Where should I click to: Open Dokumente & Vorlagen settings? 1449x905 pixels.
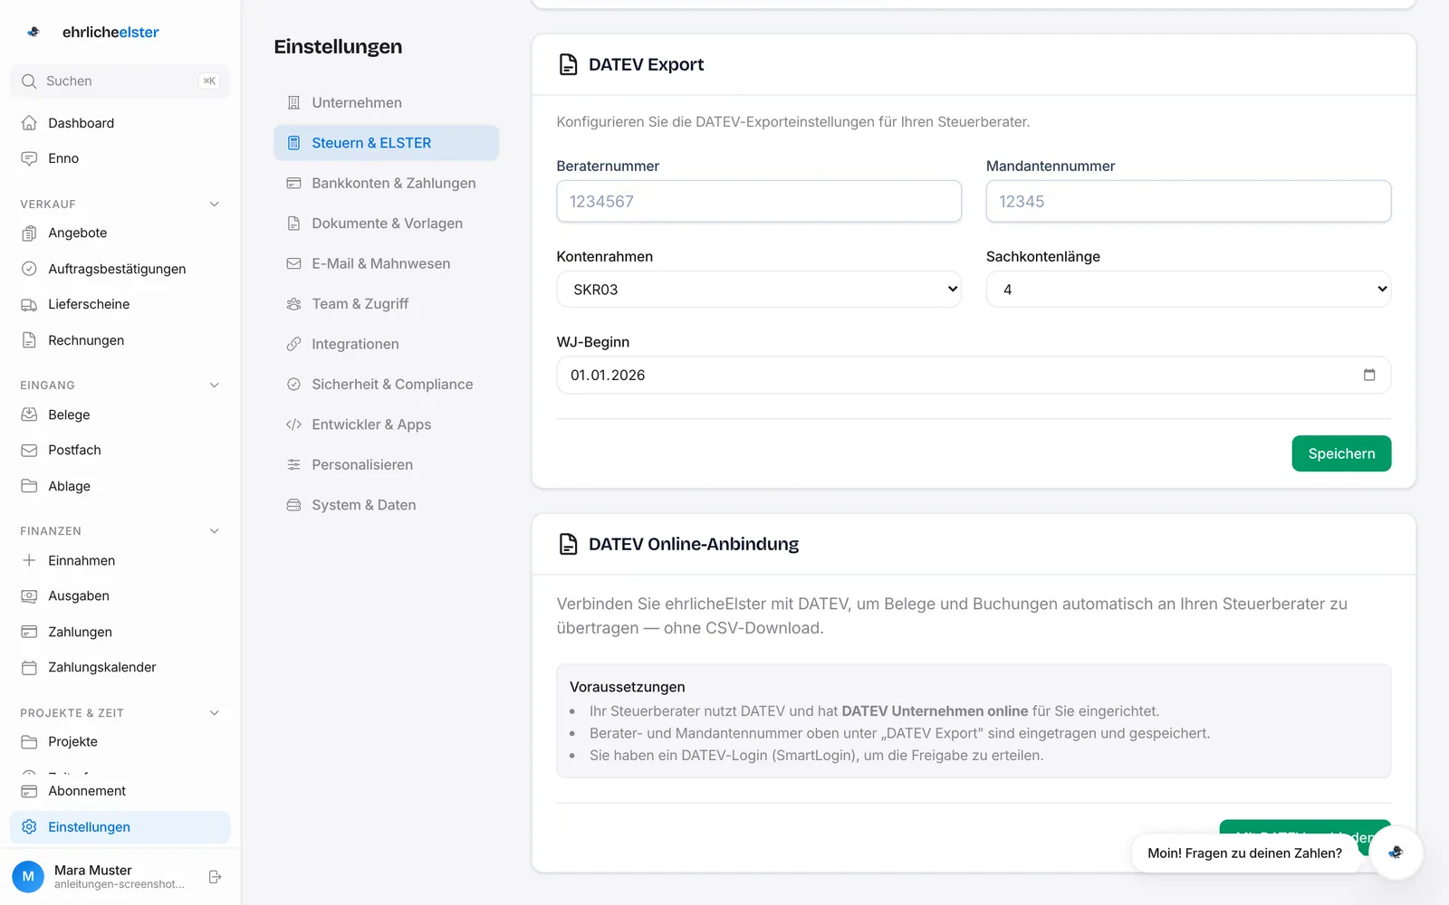pos(387,224)
